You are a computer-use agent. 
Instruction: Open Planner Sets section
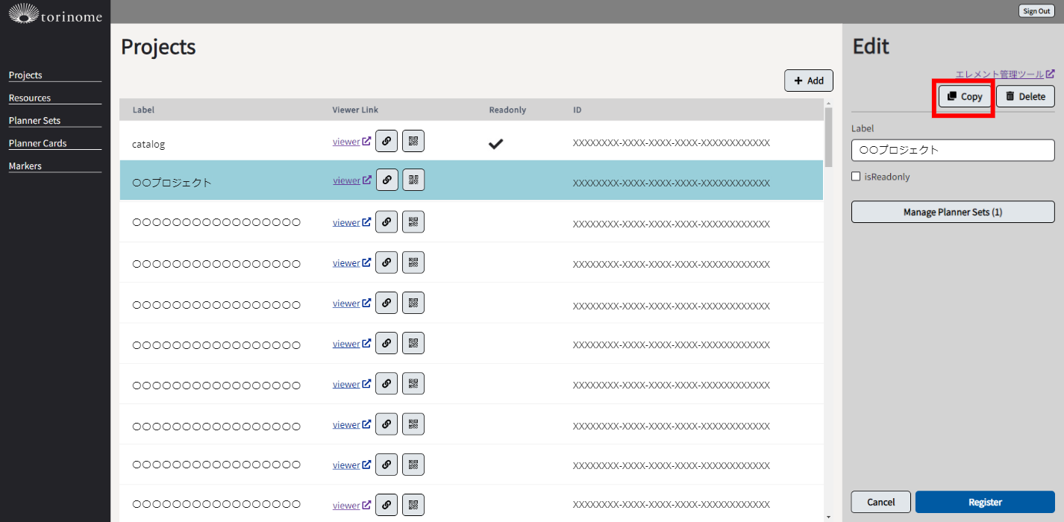click(34, 121)
